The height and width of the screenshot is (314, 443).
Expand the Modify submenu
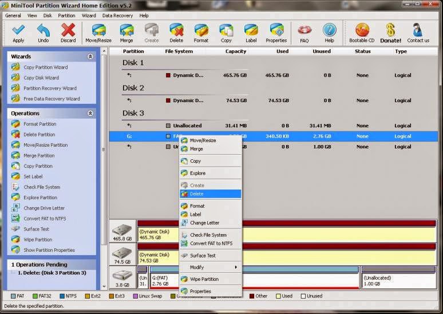tap(210, 267)
